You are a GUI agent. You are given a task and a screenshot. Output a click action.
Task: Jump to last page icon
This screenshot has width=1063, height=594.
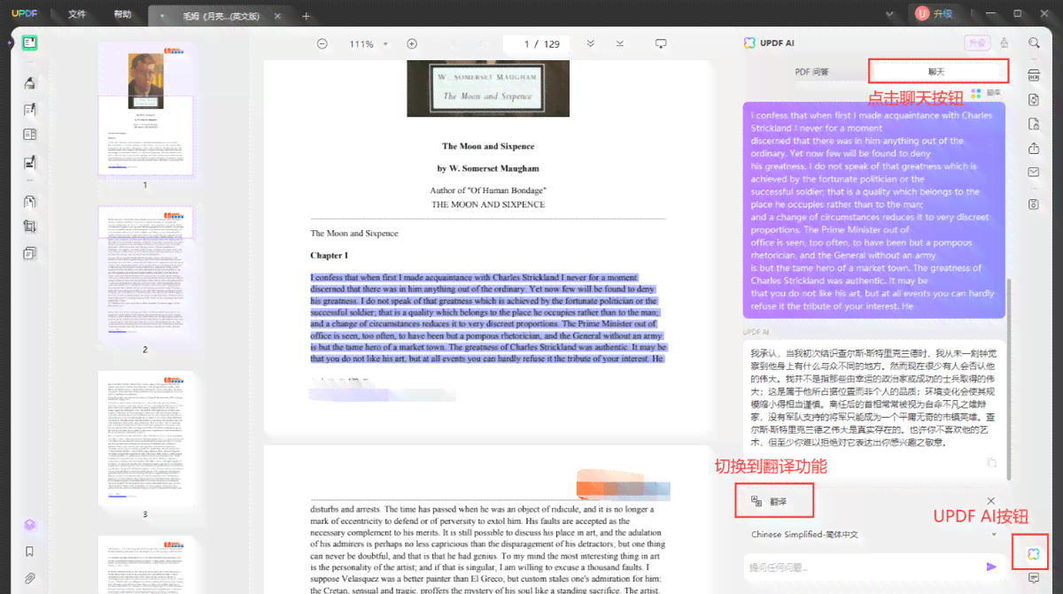[619, 43]
